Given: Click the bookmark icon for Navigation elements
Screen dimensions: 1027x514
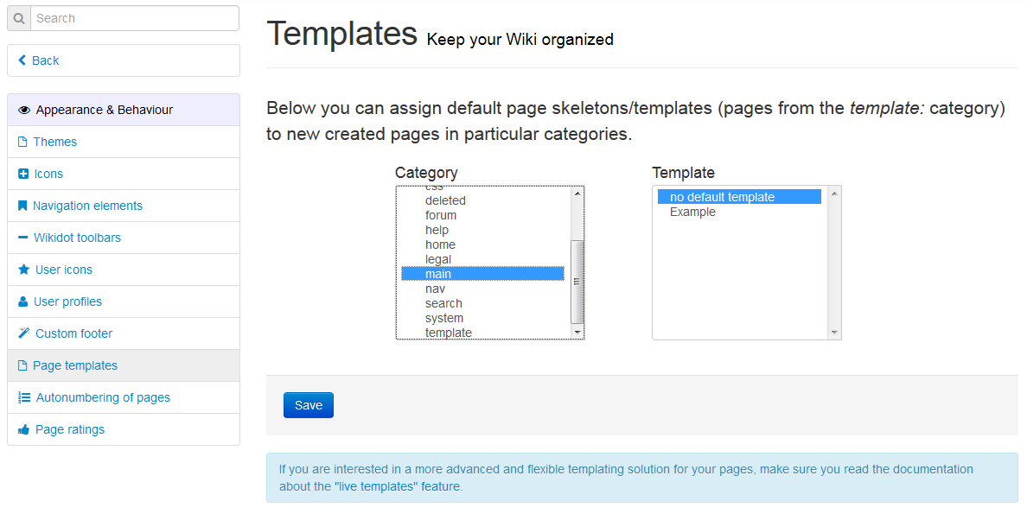Looking at the screenshot, I should (x=23, y=206).
